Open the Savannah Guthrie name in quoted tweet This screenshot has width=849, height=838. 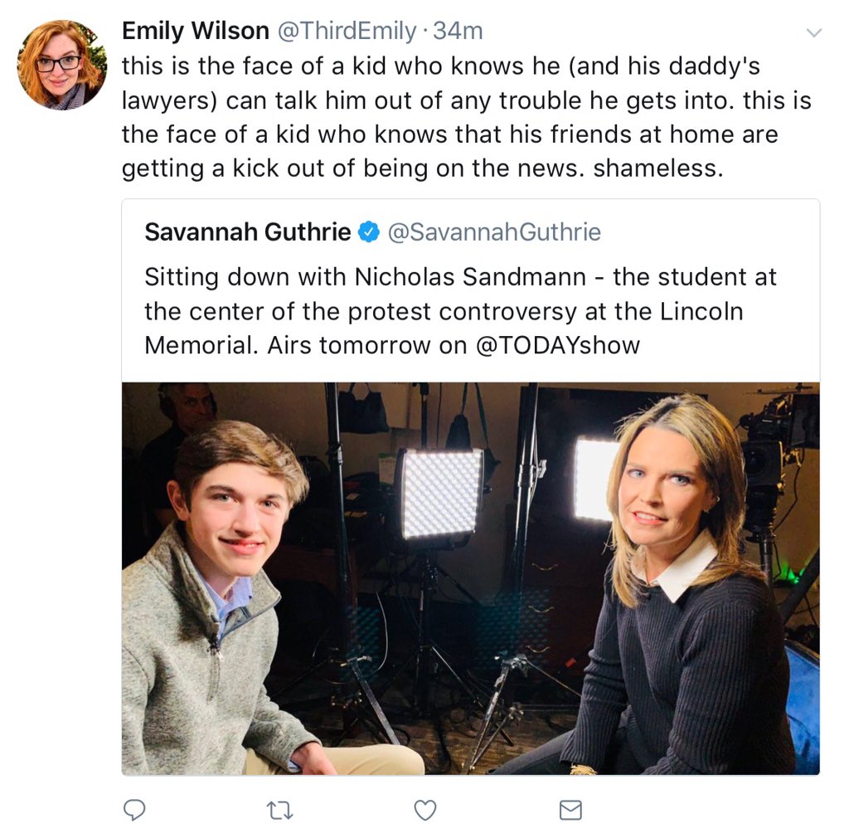[247, 233]
